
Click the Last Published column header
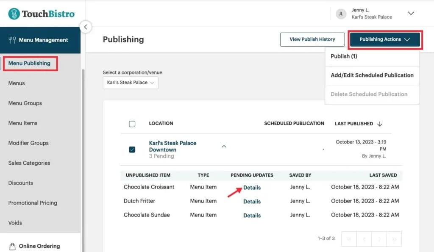[x=354, y=124]
